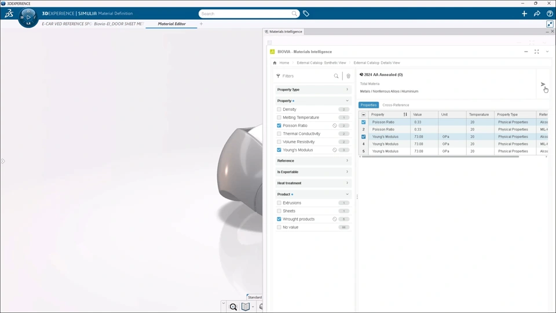Open Biovia-EI_DOOR SHEET MET tab
The width and height of the screenshot is (556, 313).
click(x=119, y=24)
